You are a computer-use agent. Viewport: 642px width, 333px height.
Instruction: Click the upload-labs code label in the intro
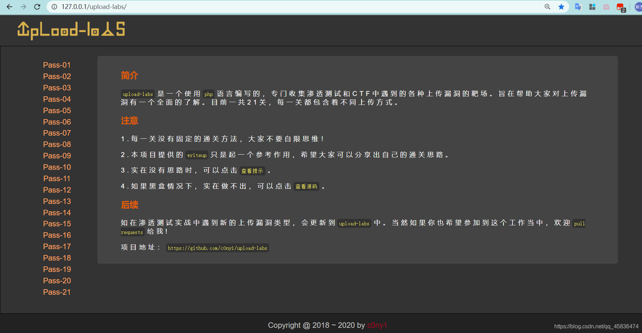[138, 94]
